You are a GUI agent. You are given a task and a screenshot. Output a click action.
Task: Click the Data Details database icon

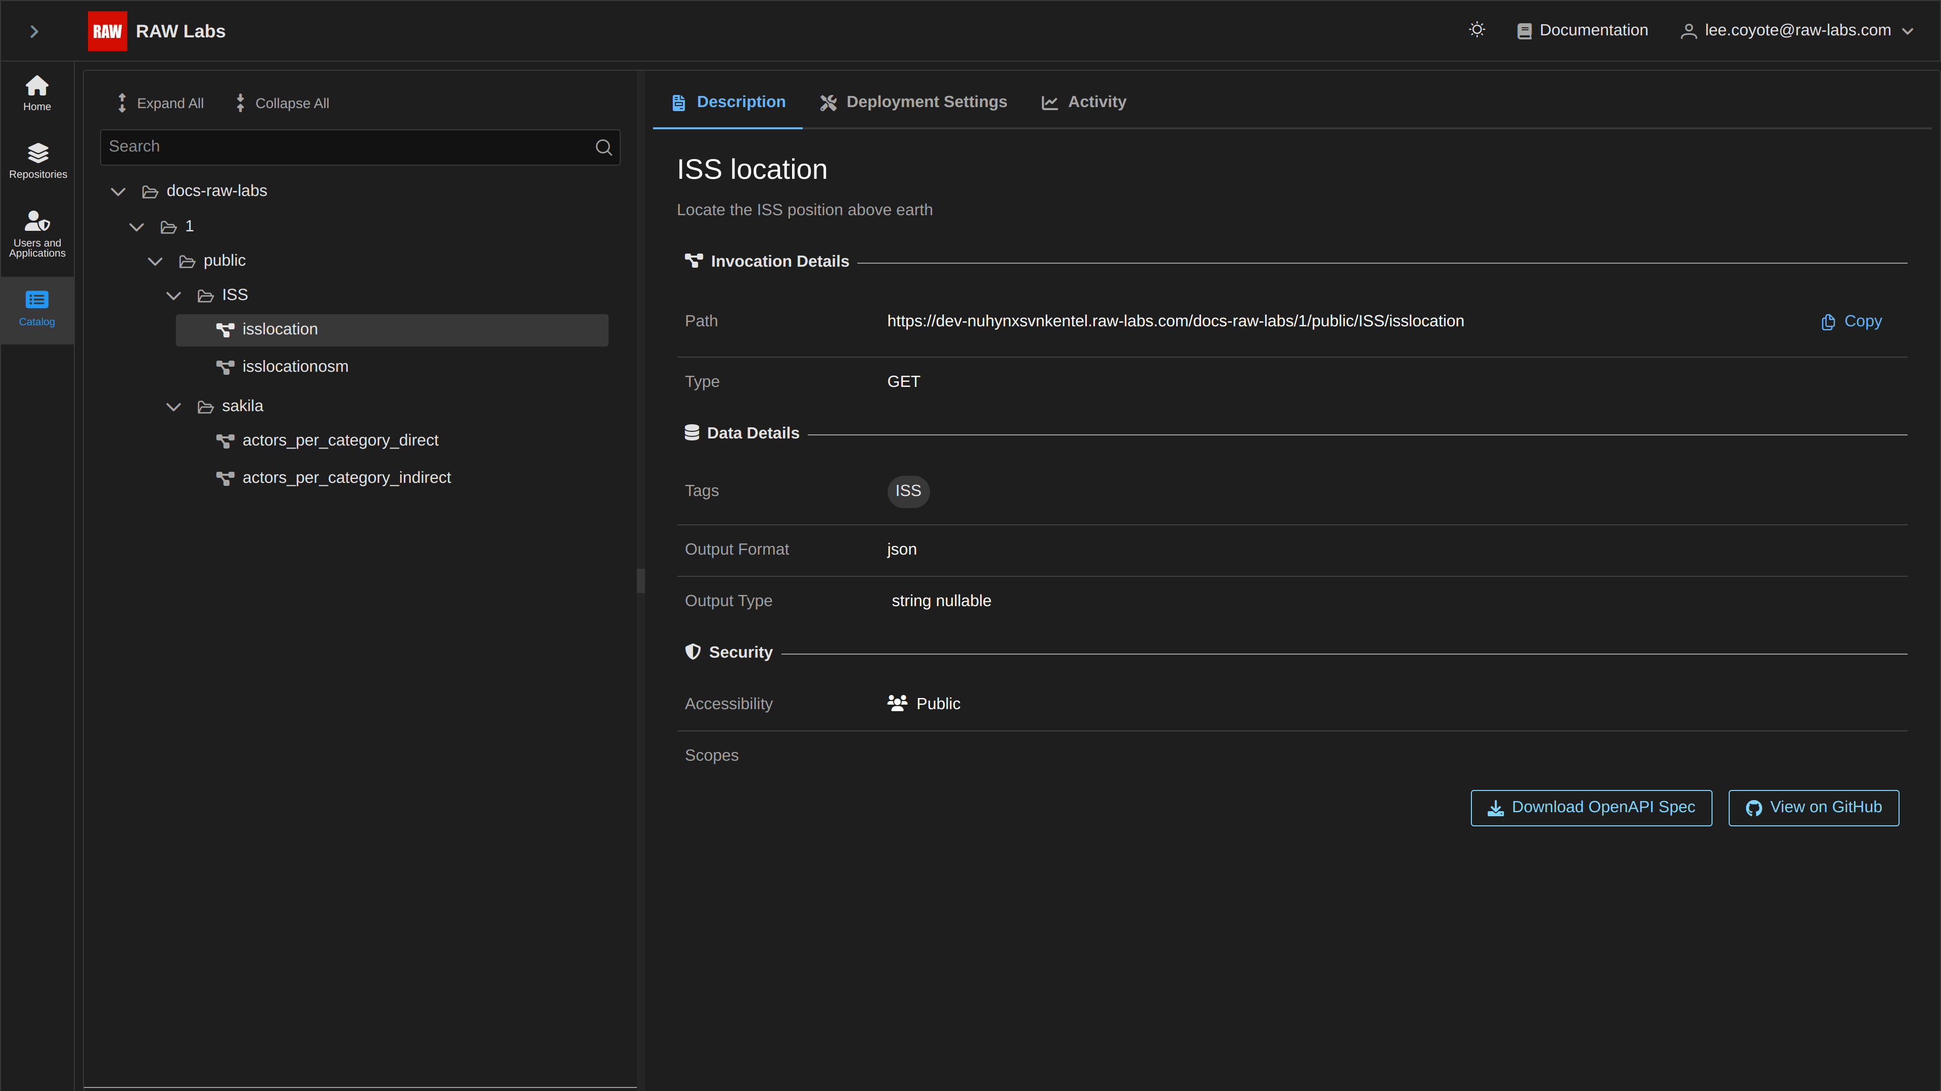691,433
